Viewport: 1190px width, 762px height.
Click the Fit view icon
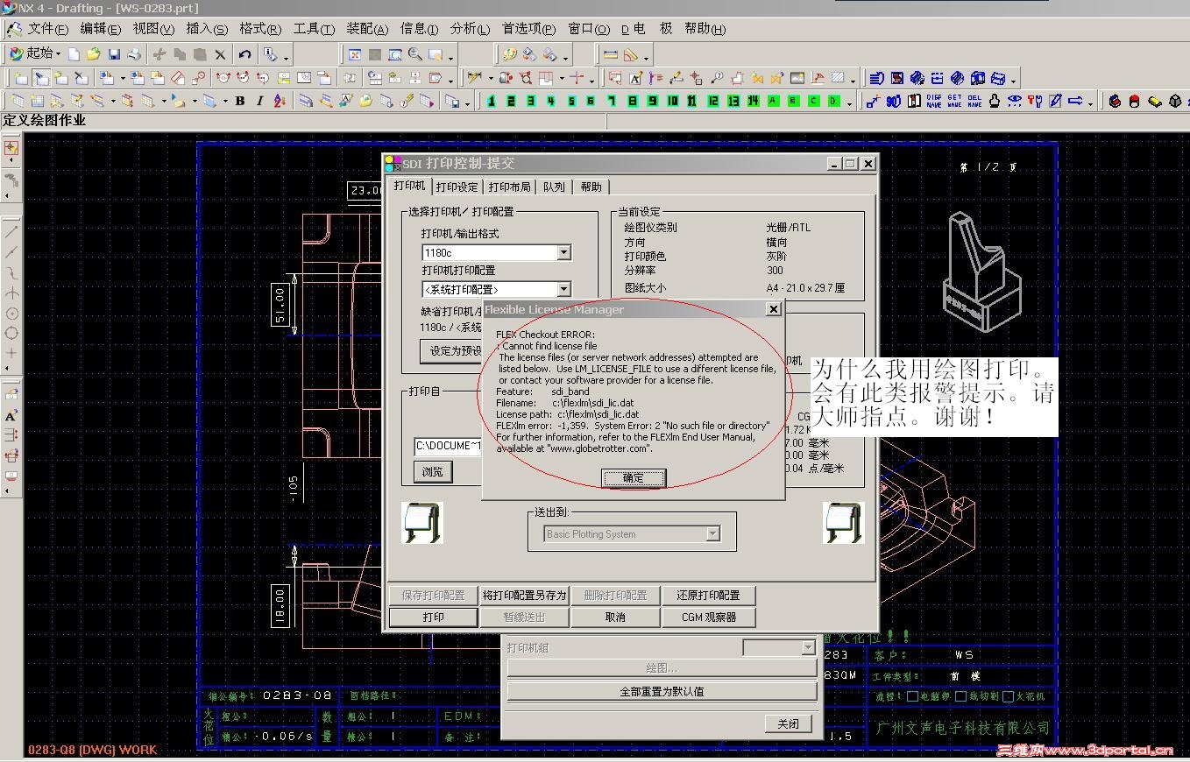(355, 54)
